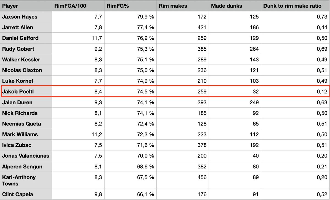Click Karl-Anthony Towns rim makes cell 456
This screenshot has height=200, width=330.
(183, 180)
